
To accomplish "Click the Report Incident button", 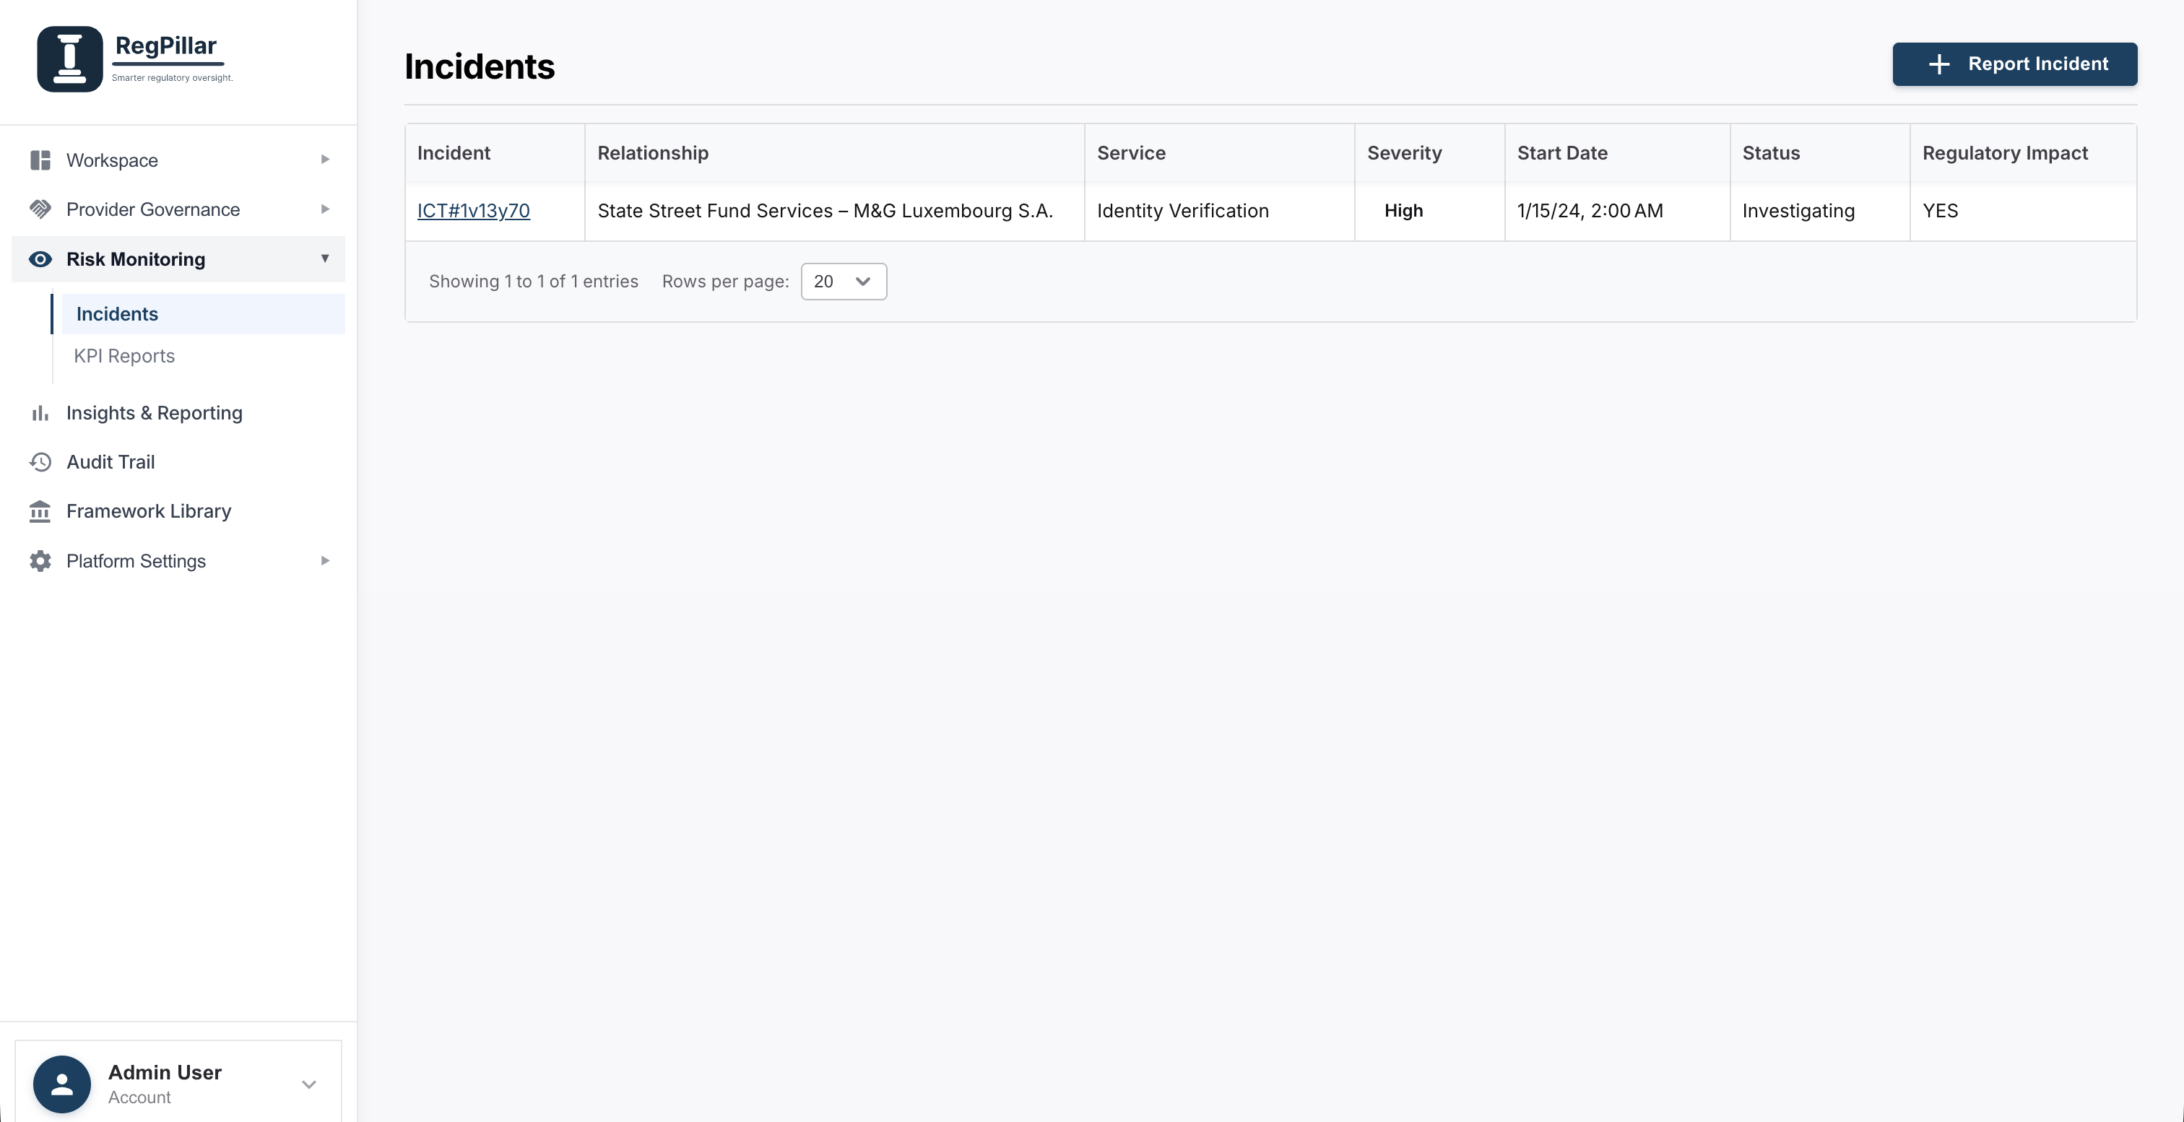I will (2015, 64).
